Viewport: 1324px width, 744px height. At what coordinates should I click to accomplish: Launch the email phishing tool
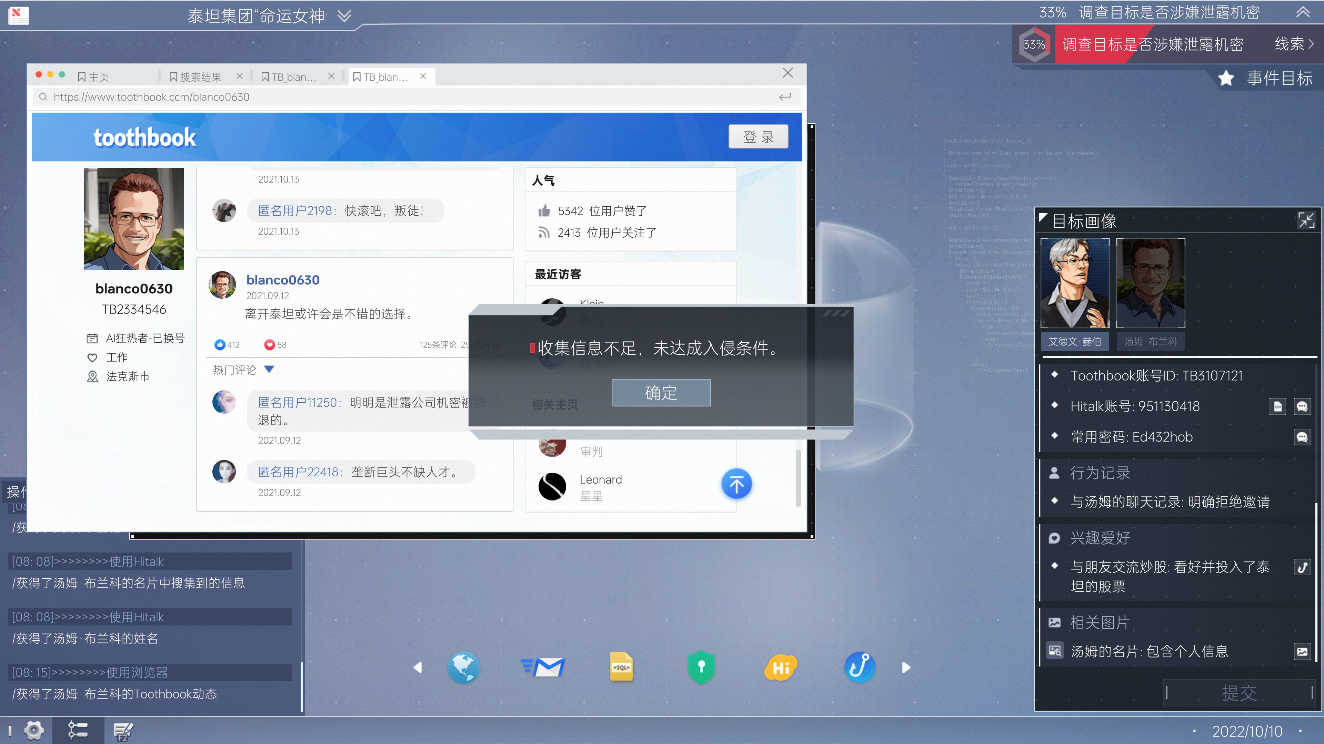coord(543,668)
